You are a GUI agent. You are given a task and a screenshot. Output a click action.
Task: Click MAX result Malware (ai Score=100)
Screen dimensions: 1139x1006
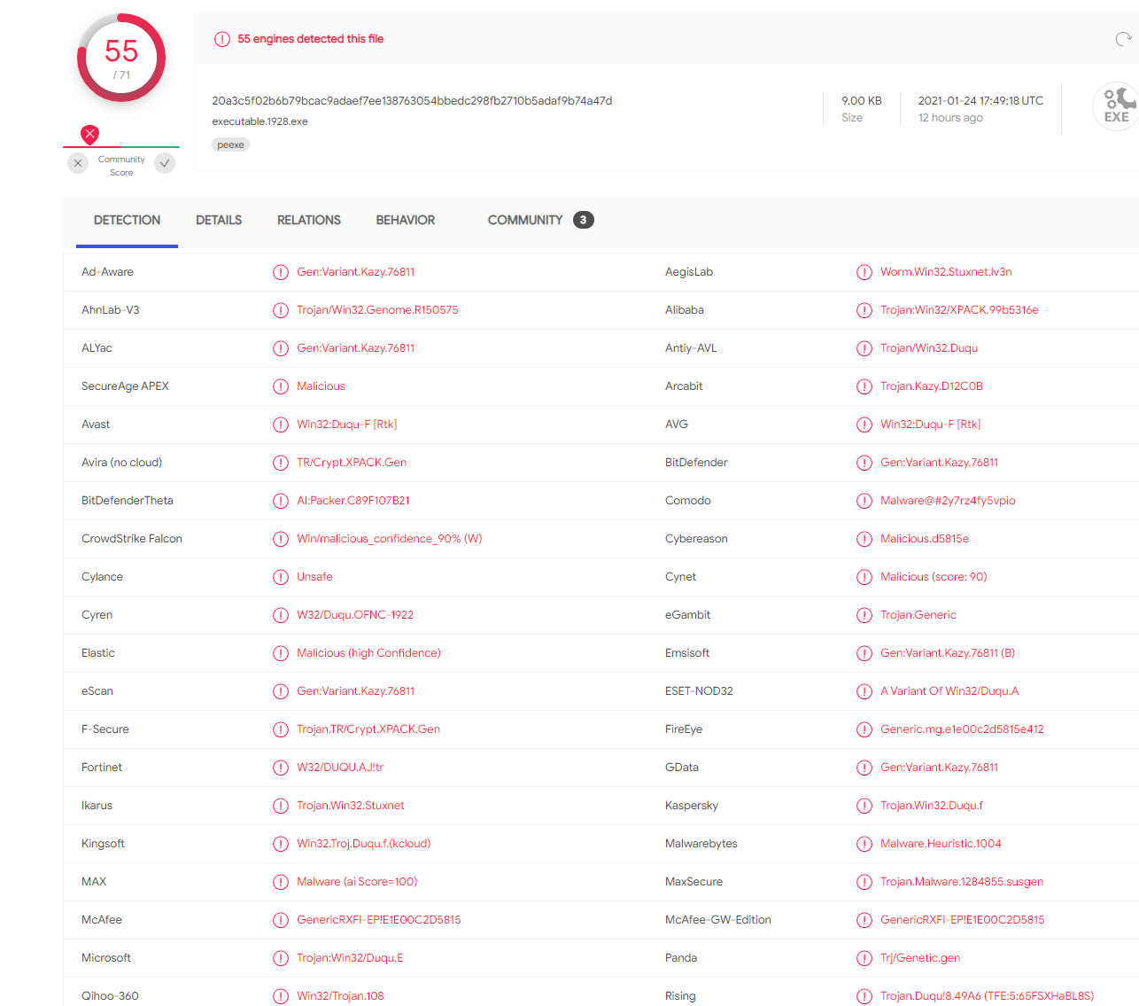357,882
